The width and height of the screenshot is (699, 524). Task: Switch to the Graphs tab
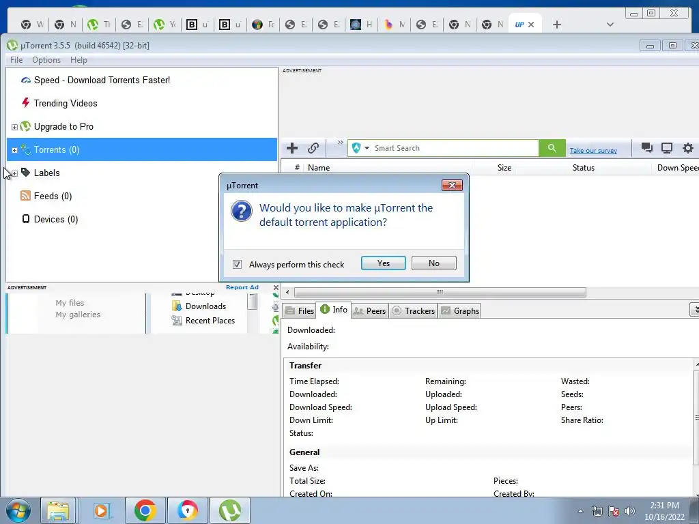(460, 310)
